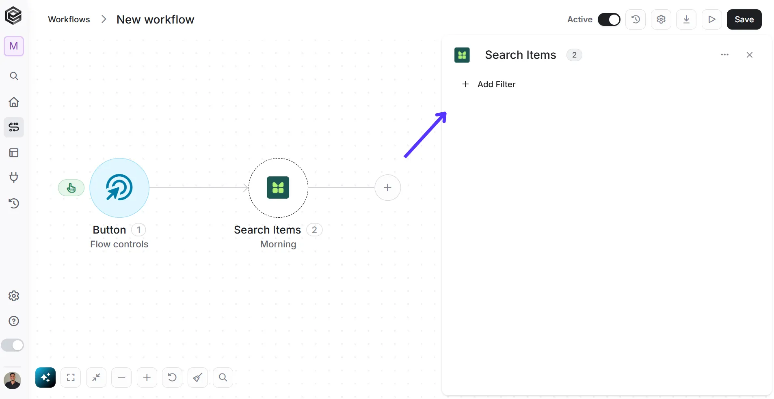Image resolution: width=774 pixels, height=399 pixels.
Task: Open the integrations plug icon in sidebar
Action: coord(14,178)
